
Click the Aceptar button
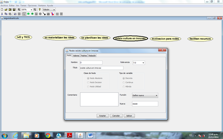point(103,116)
